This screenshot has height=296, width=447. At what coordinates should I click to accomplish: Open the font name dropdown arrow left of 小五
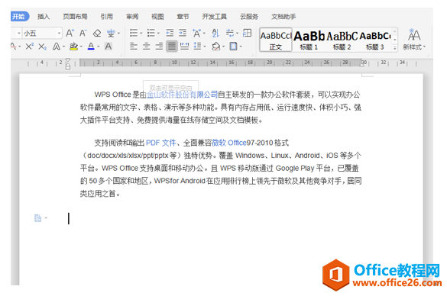tap(19, 34)
